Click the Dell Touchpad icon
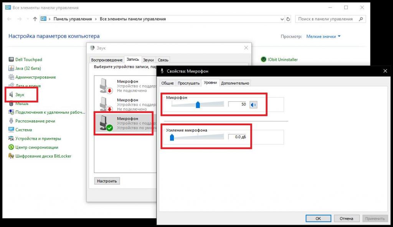This screenshot has width=393, height=227. [x=11, y=60]
